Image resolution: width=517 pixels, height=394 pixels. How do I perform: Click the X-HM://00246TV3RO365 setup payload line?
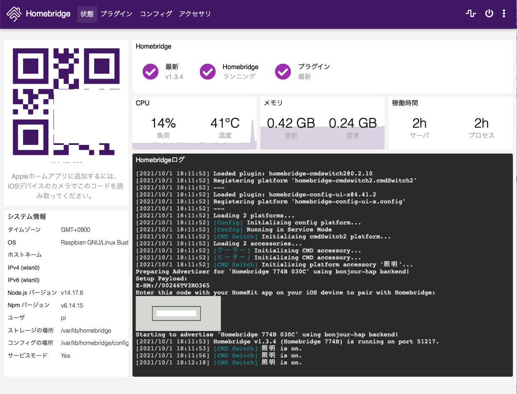click(x=173, y=286)
